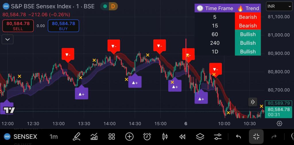The image size is (294, 145).
Task: Open the INR currency dropdown
Action: [279, 6]
